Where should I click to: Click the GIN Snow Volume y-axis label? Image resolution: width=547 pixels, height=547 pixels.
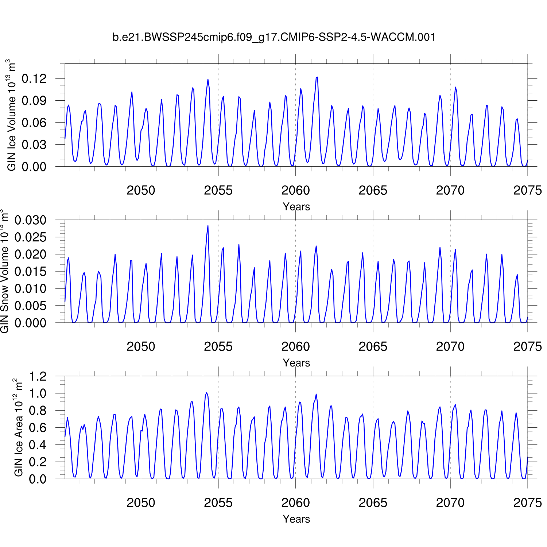coord(4,271)
